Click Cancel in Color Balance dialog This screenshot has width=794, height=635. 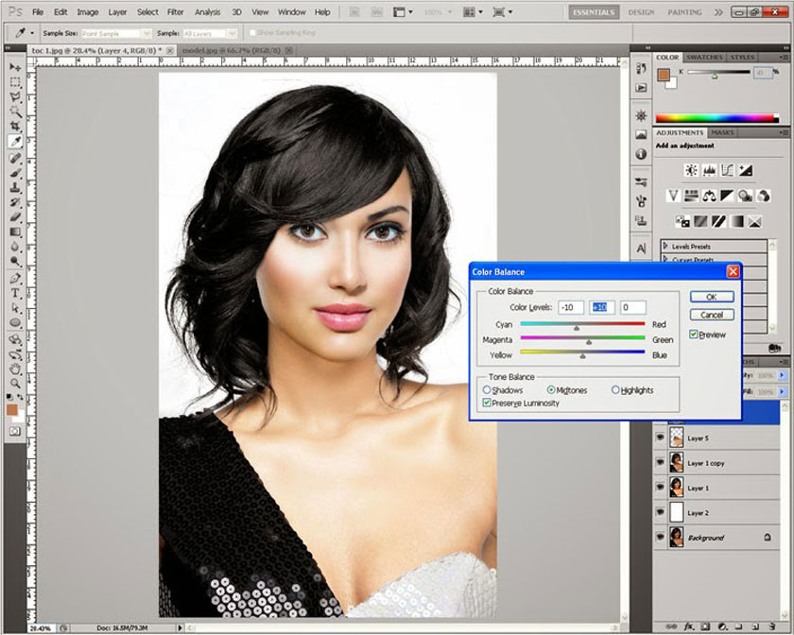click(x=712, y=315)
